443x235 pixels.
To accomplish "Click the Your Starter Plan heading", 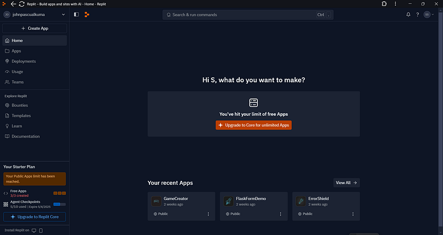I will coord(19,167).
